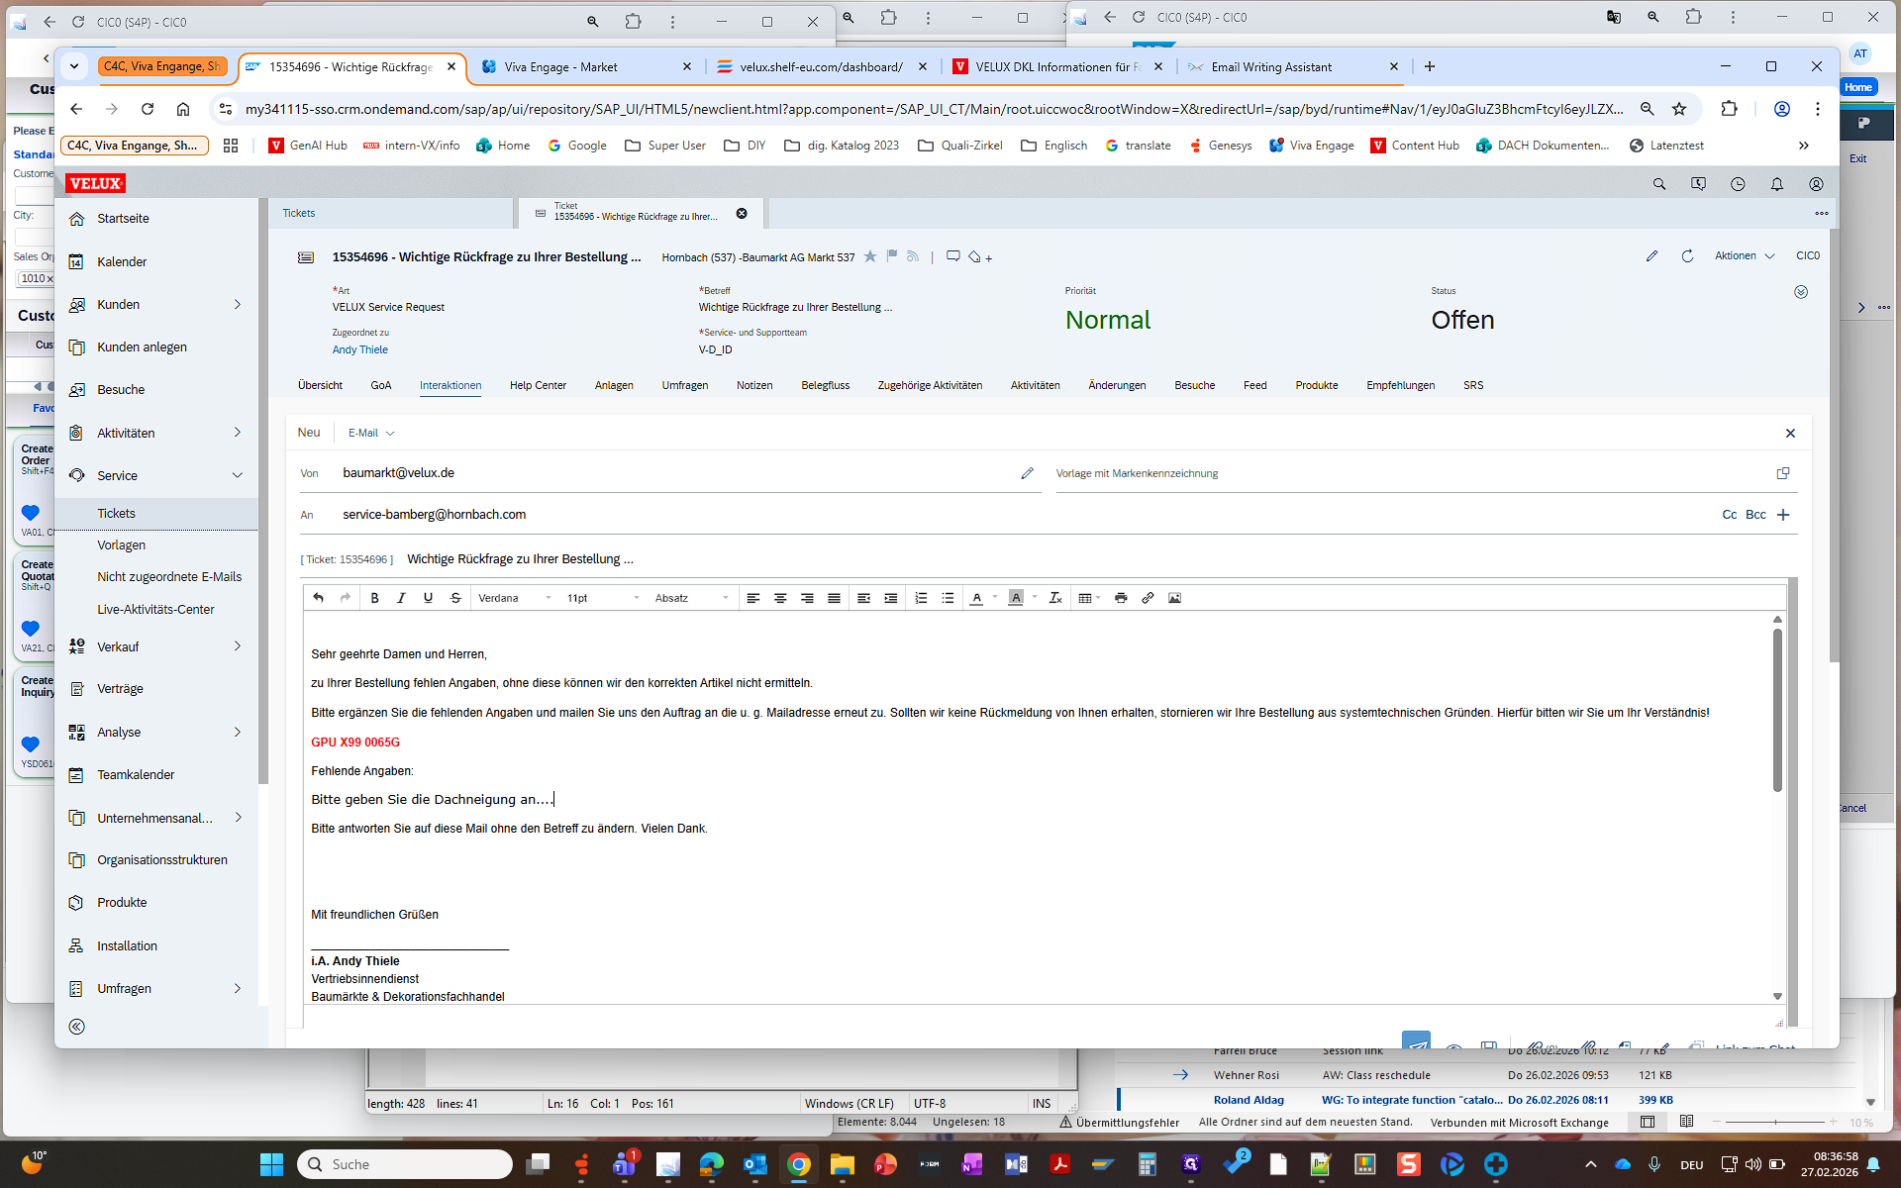Click the insert link icon
The width and height of the screenshot is (1901, 1188).
1148,598
